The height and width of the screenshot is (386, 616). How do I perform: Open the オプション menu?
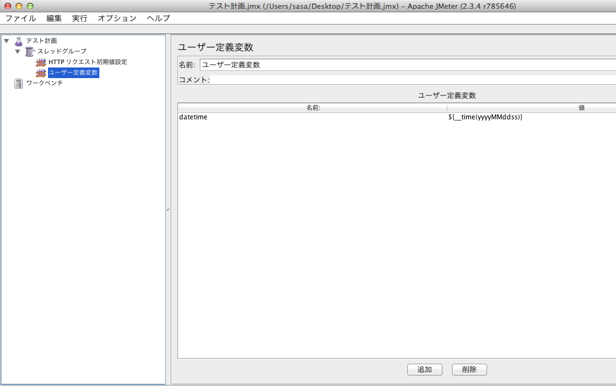[x=117, y=18]
